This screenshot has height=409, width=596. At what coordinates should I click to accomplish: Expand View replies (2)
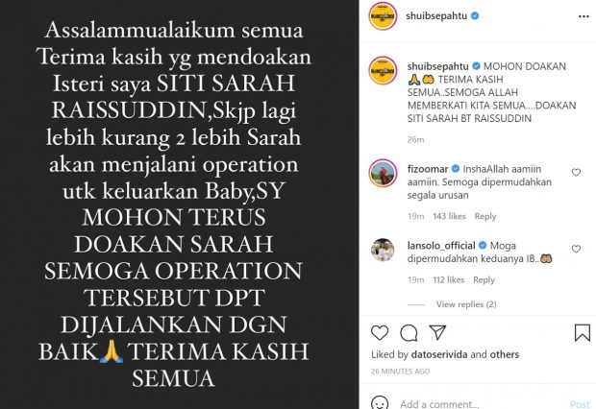[466, 304]
